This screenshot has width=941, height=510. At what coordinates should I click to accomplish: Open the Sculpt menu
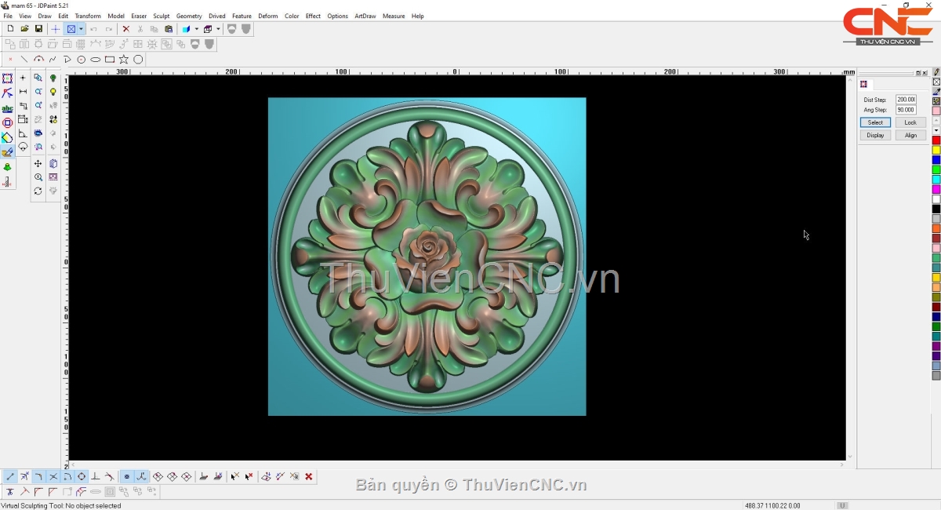click(161, 16)
